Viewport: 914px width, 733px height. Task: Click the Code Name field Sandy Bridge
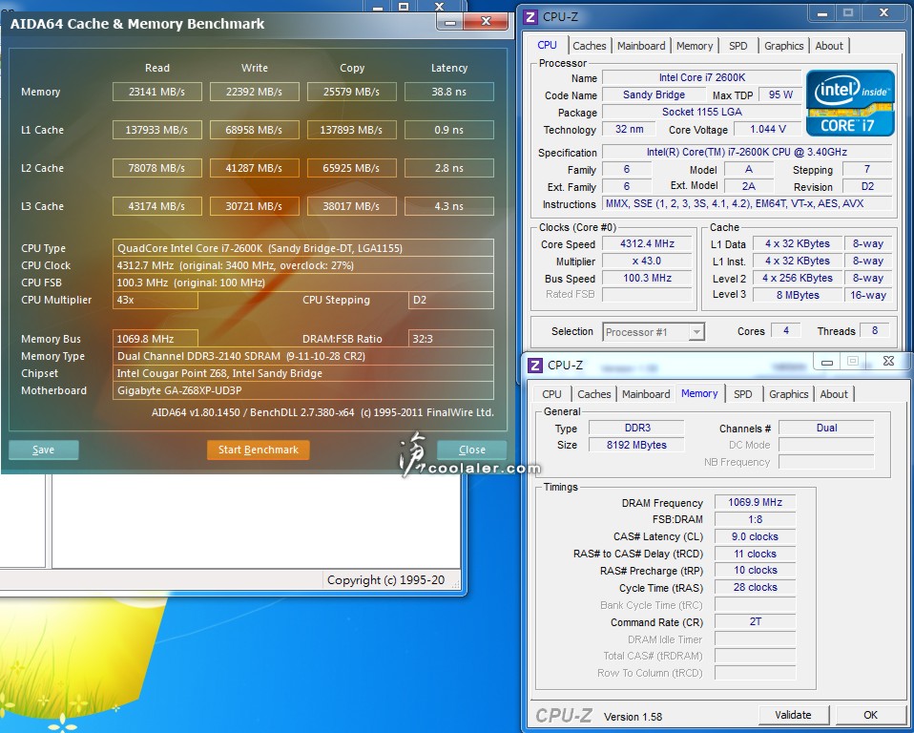[654, 94]
